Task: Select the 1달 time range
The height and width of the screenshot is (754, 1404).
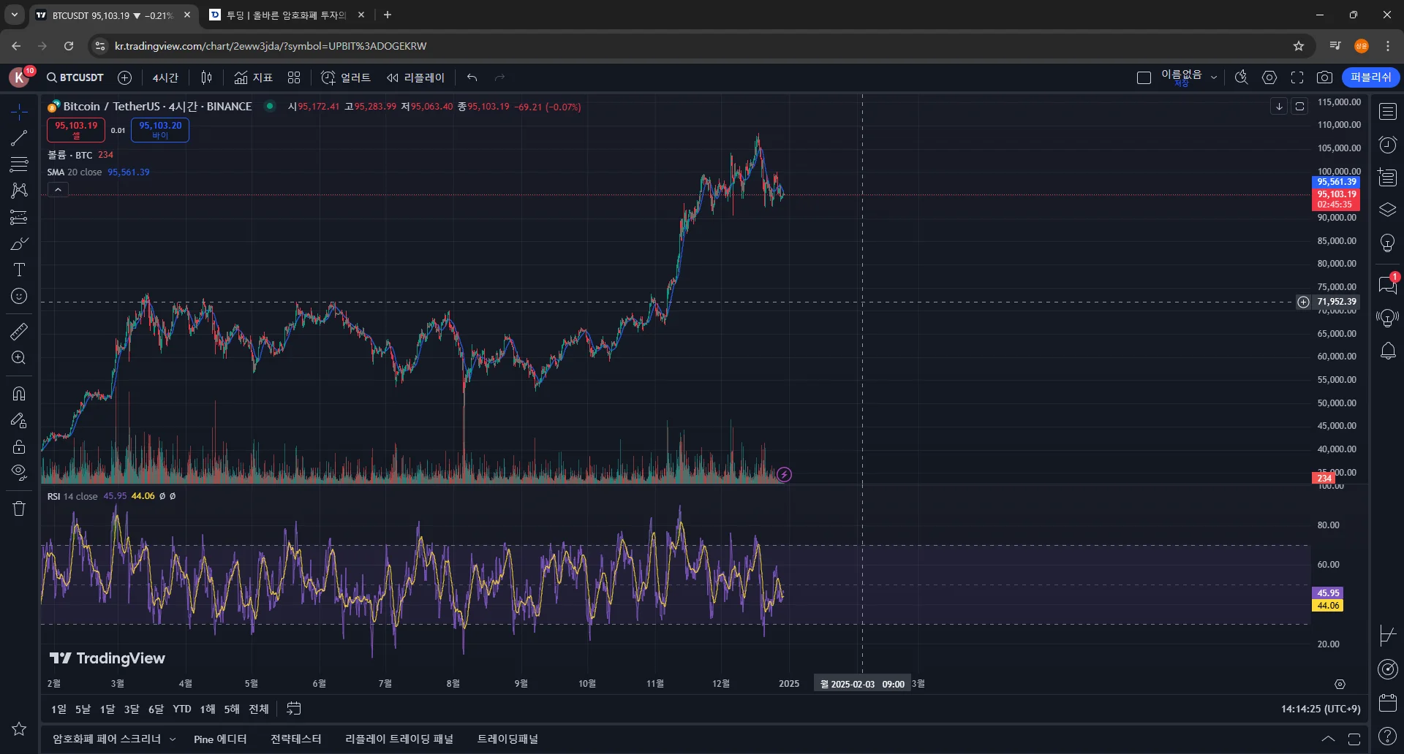Action: (107, 709)
